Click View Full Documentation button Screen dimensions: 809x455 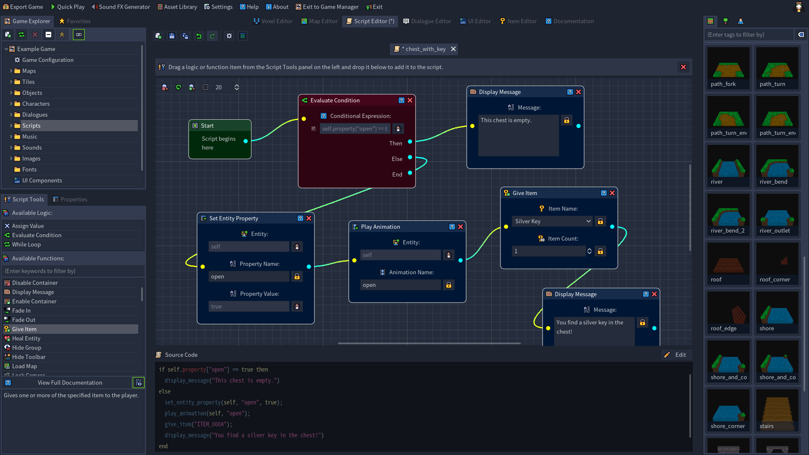coord(70,383)
